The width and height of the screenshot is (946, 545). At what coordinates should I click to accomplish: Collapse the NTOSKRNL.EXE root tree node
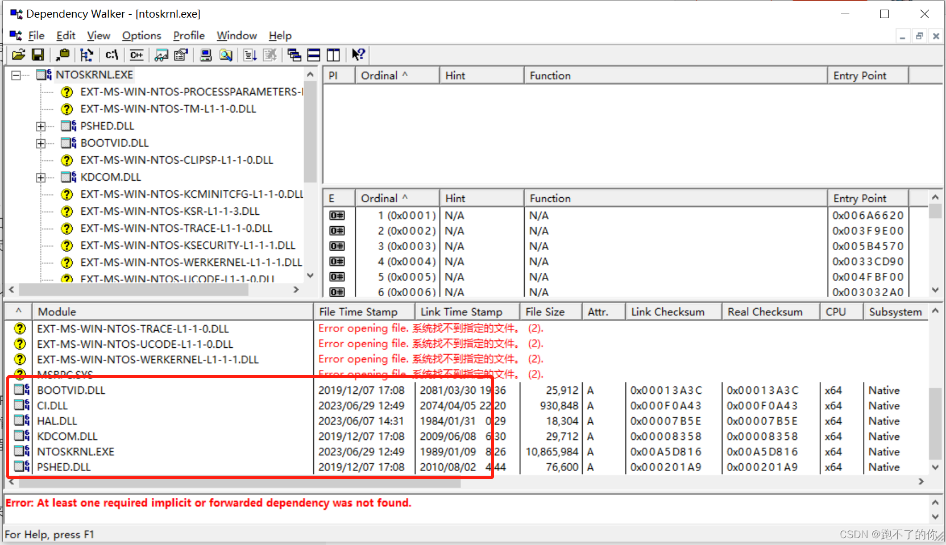point(16,75)
